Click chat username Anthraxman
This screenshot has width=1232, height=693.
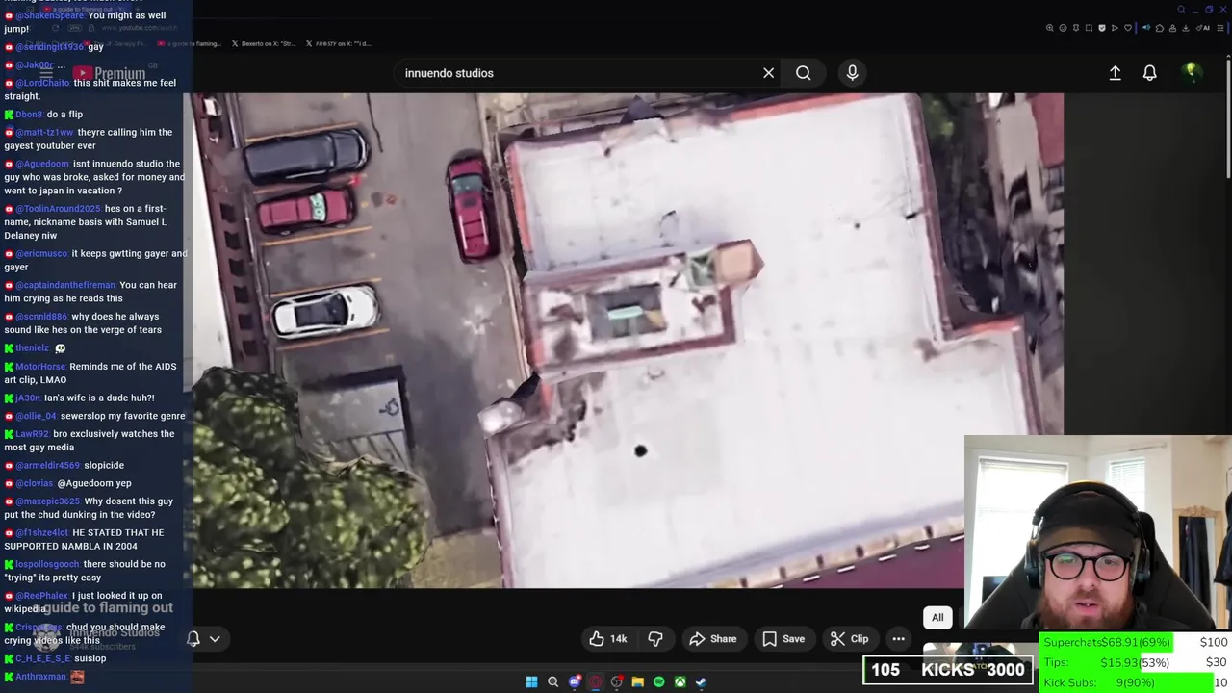point(40,677)
